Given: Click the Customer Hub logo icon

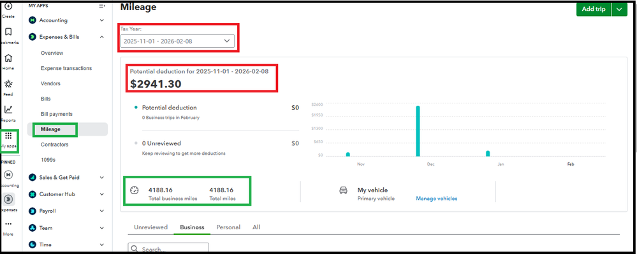Looking at the screenshot, I should point(32,194).
